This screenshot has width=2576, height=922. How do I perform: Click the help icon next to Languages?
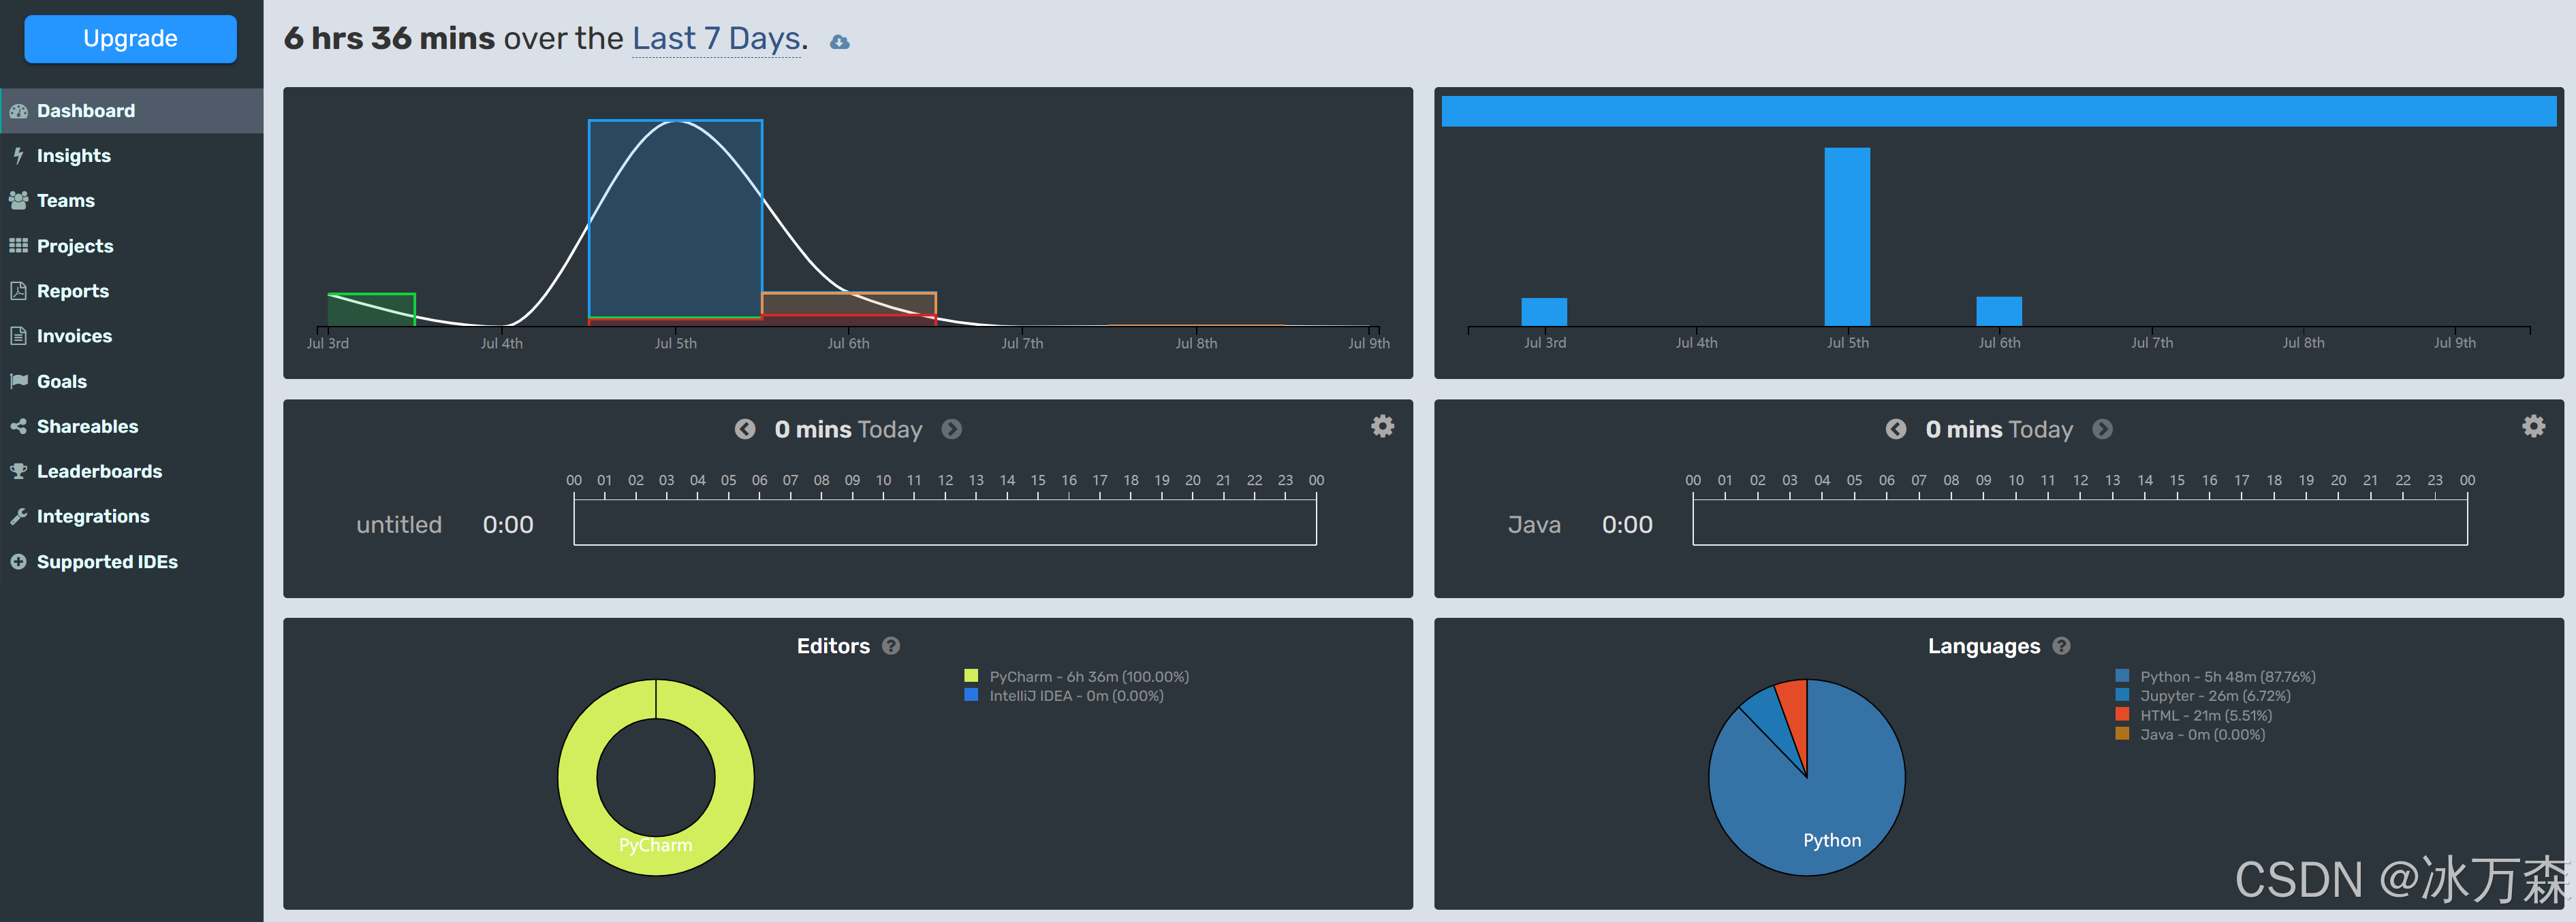point(2061,646)
